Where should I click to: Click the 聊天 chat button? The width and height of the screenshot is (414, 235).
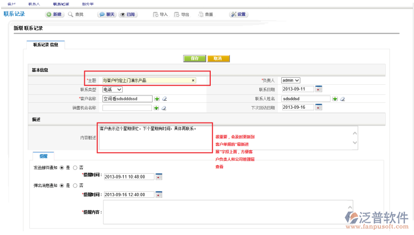(x=107, y=14)
